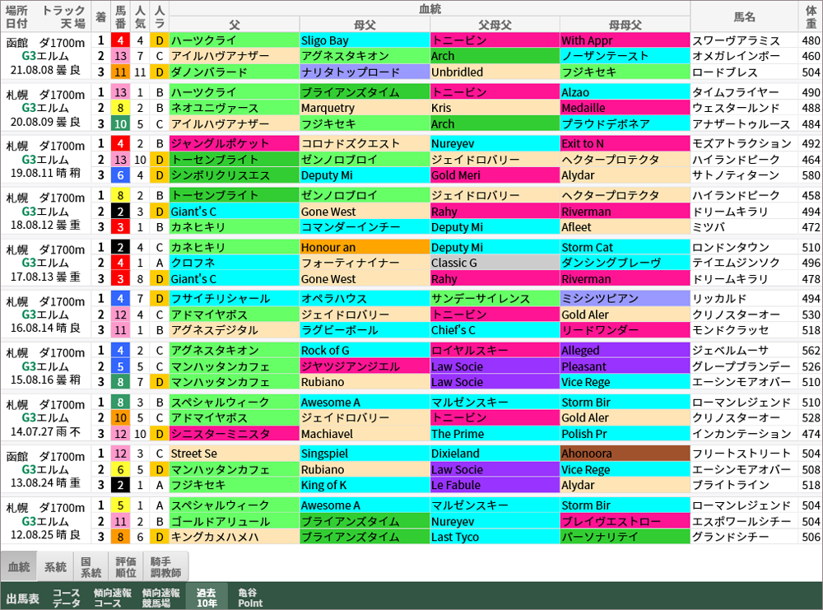Image resolution: width=823 pixels, height=610 pixels.
Task: Click the 父 column header
Action: [x=234, y=24]
